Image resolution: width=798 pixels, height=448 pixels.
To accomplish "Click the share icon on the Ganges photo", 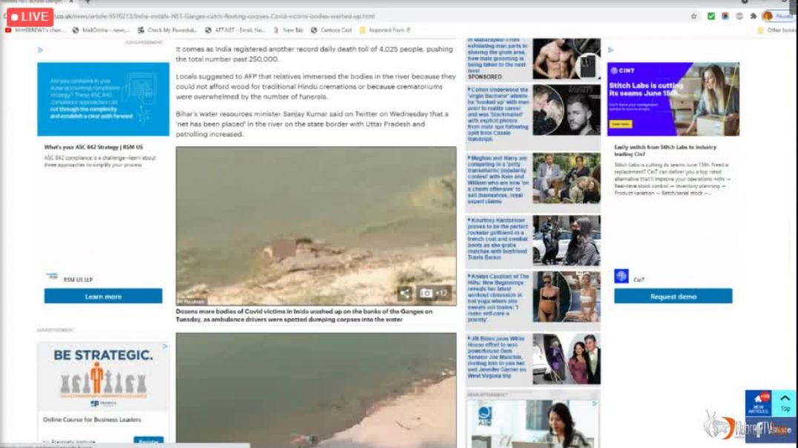I will pyautogui.click(x=405, y=294).
